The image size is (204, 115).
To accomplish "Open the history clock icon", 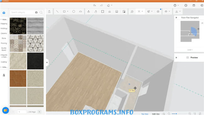I will pos(186,5).
